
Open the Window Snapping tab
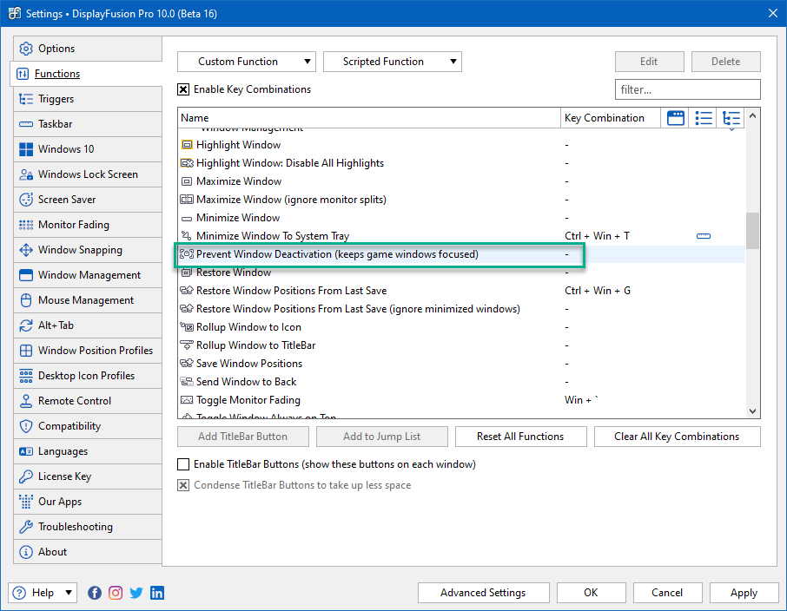[80, 250]
